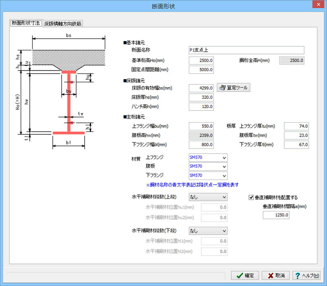327x286 pixels.
Task: Click the 床版の有効幅bs input field
Action: point(201,88)
